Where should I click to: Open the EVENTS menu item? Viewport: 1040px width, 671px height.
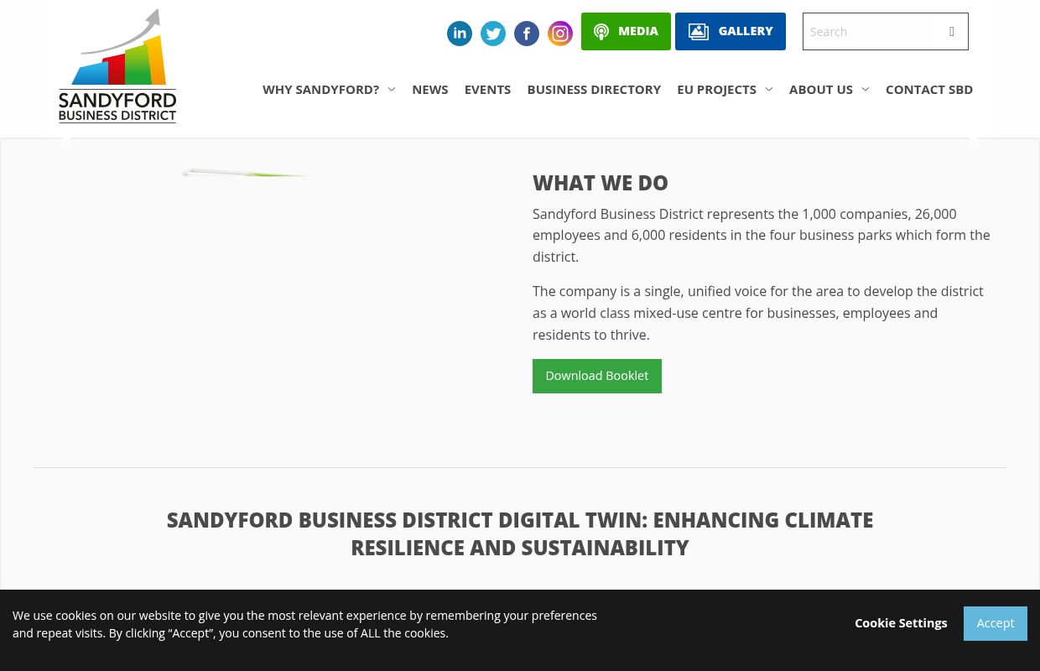pyautogui.click(x=487, y=89)
